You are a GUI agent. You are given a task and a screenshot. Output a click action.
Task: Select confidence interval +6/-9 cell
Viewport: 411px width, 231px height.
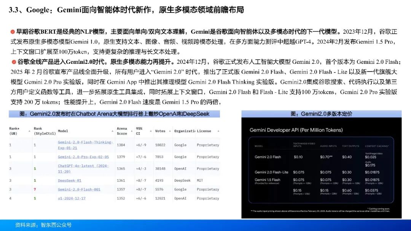point(141,145)
